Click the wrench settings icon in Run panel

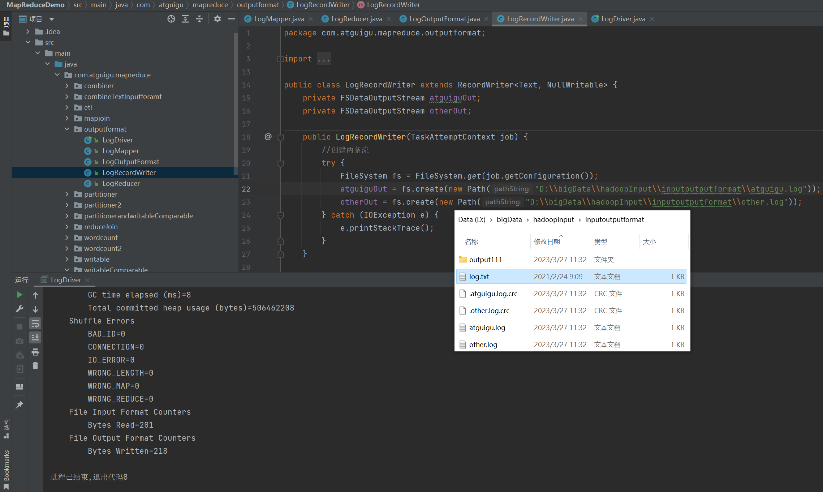click(x=20, y=309)
